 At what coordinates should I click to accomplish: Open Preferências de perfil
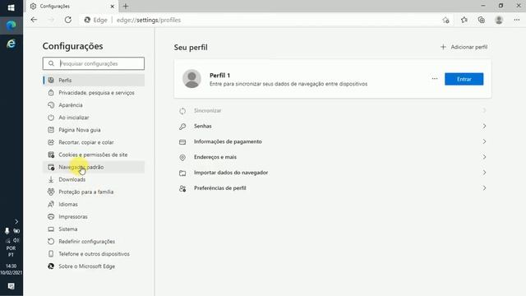coord(332,188)
